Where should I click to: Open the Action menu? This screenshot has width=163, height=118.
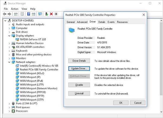click(x=15, y=9)
